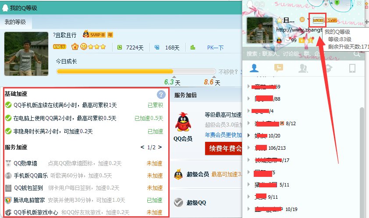Image resolution: width=369 pixels, height=218 pixels.
Task: Expand the contact group showing 5/11
Action: click(248, 185)
